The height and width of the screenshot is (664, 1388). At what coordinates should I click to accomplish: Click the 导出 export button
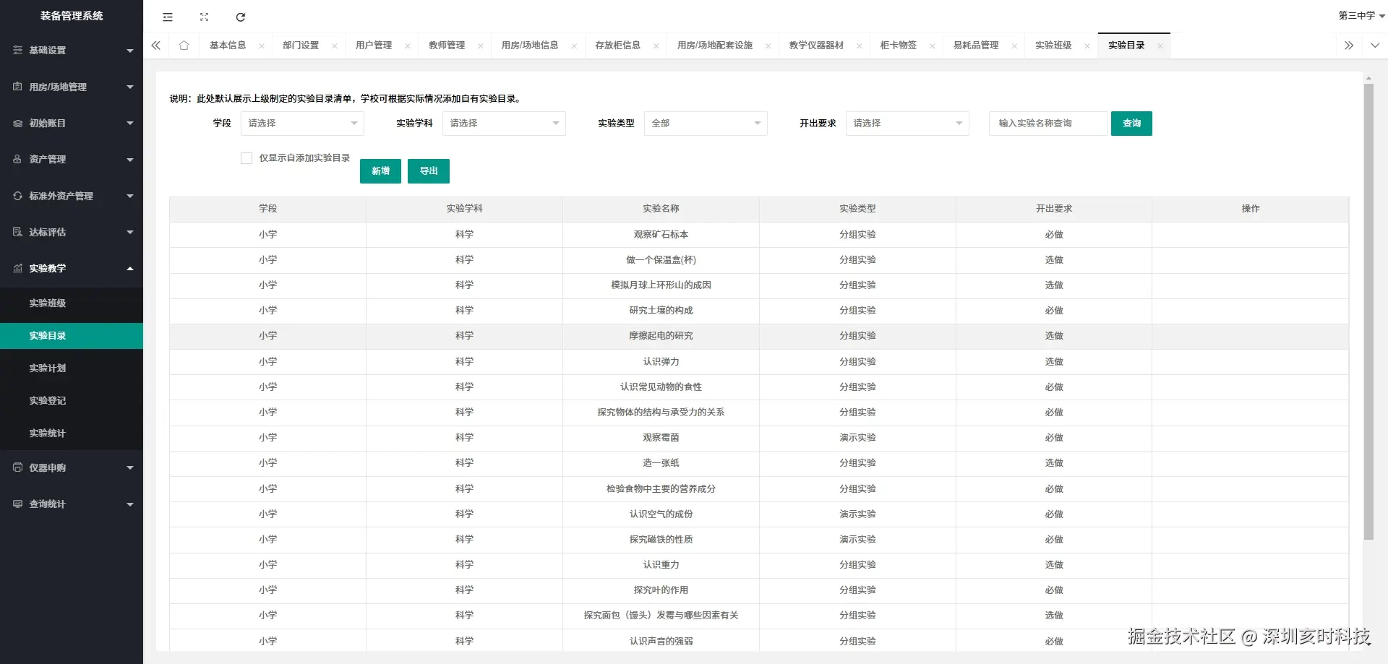429,171
